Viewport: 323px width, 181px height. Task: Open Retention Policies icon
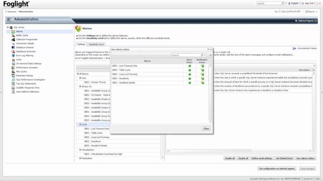13,76
